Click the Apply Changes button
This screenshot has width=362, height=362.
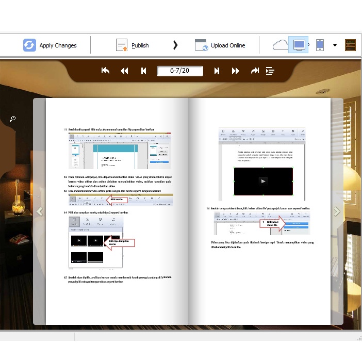click(50, 45)
